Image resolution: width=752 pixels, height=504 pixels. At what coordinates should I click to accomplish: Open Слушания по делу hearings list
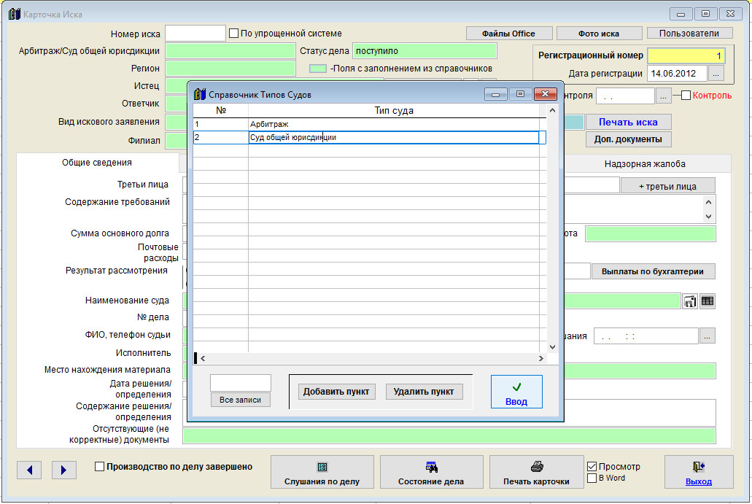click(x=322, y=473)
